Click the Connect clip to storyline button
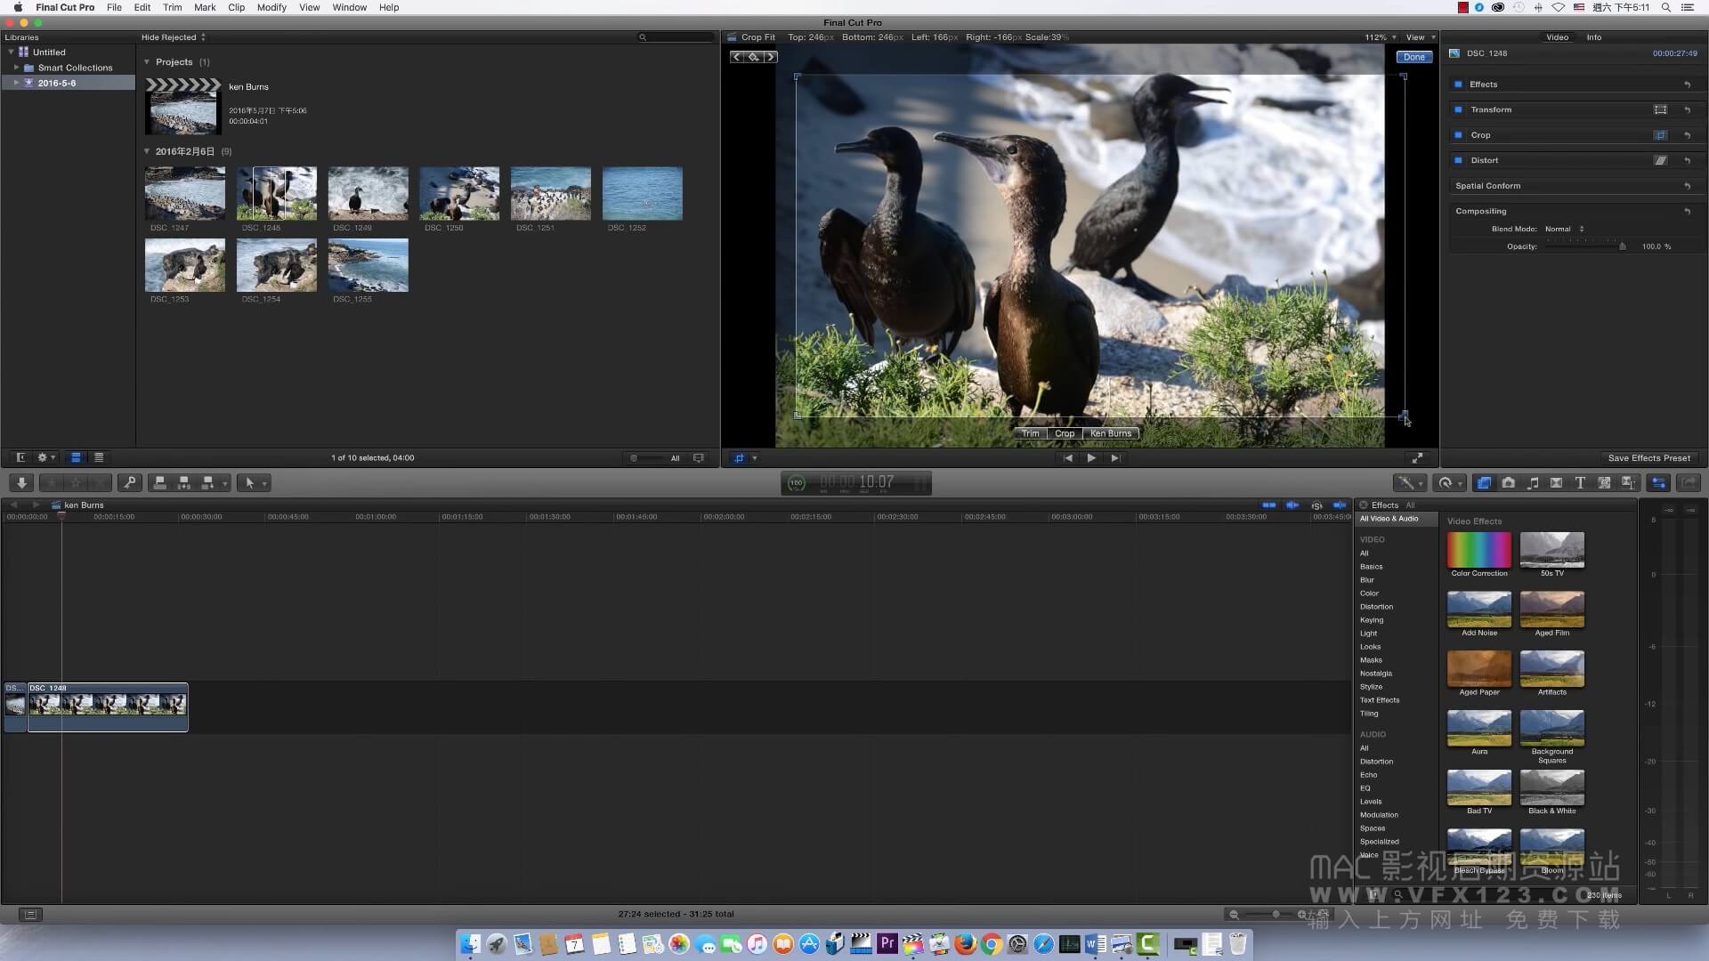Image resolution: width=1709 pixels, height=961 pixels. (x=160, y=483)
